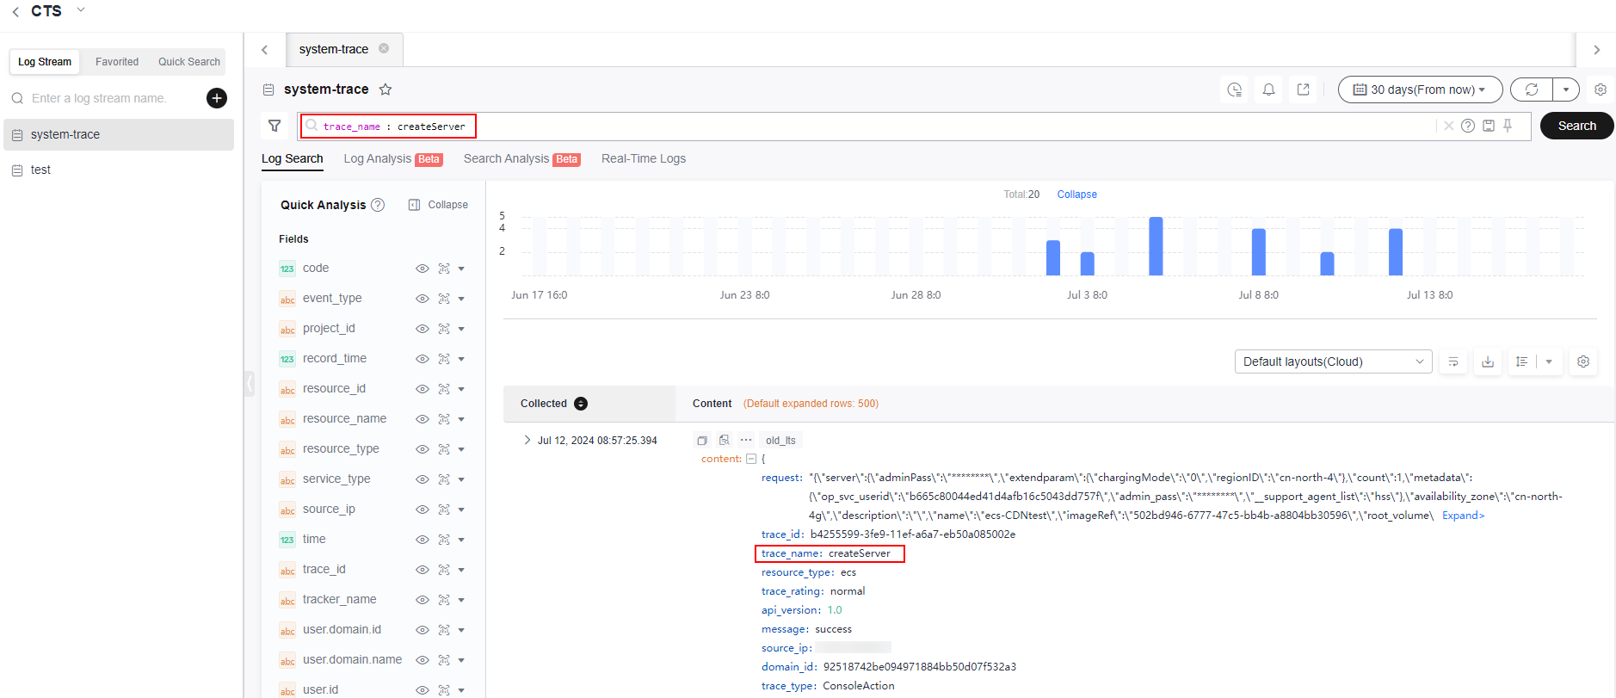Pin the search bar icon
This screenshot has width=1616, height=698.
pyautogui.click(x=1508, y=126)
